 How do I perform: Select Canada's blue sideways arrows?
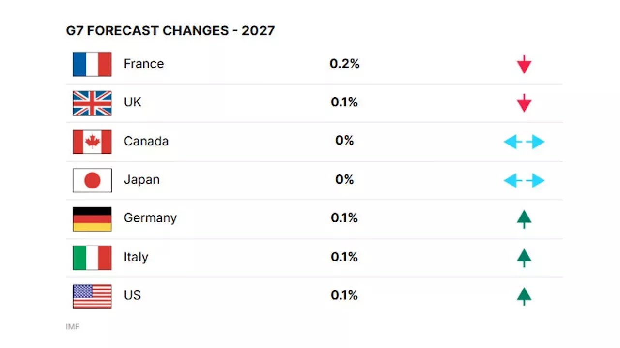(x=524, y=142)
